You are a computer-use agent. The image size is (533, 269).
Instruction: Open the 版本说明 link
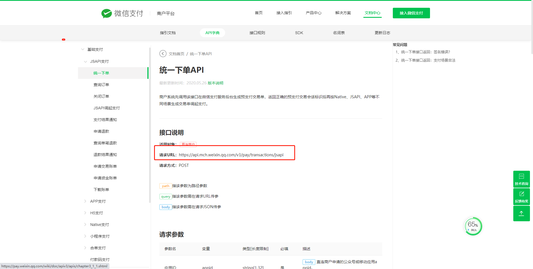(215, 83)
